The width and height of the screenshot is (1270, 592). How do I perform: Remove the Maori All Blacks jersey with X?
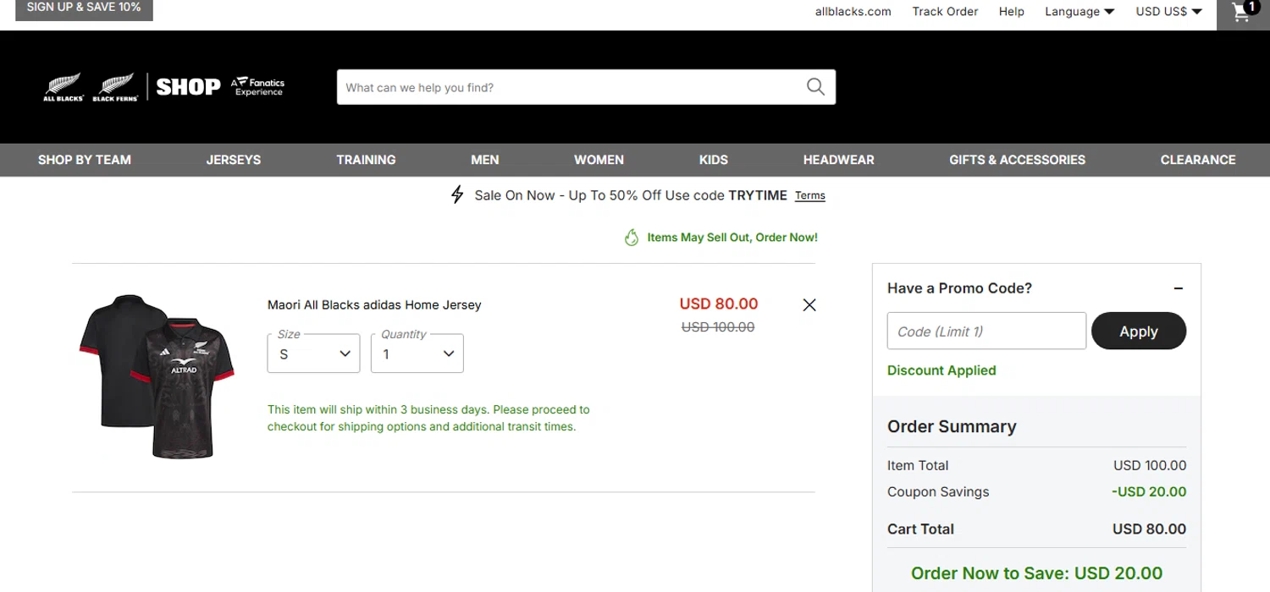point(809,305)
